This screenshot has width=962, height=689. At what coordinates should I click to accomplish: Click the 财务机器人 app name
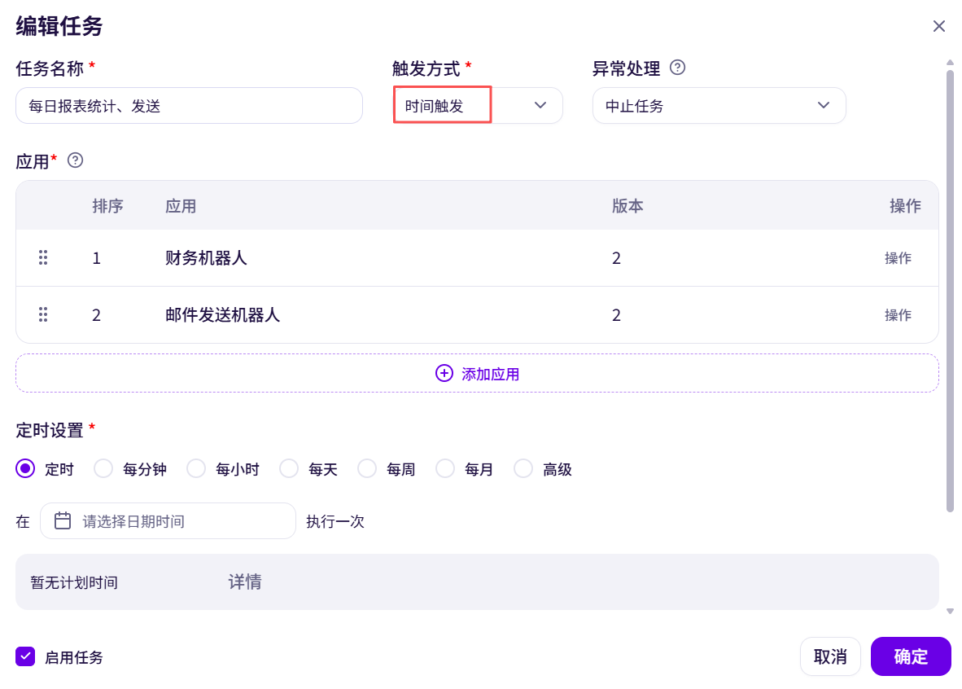click(x=206, y=258)
